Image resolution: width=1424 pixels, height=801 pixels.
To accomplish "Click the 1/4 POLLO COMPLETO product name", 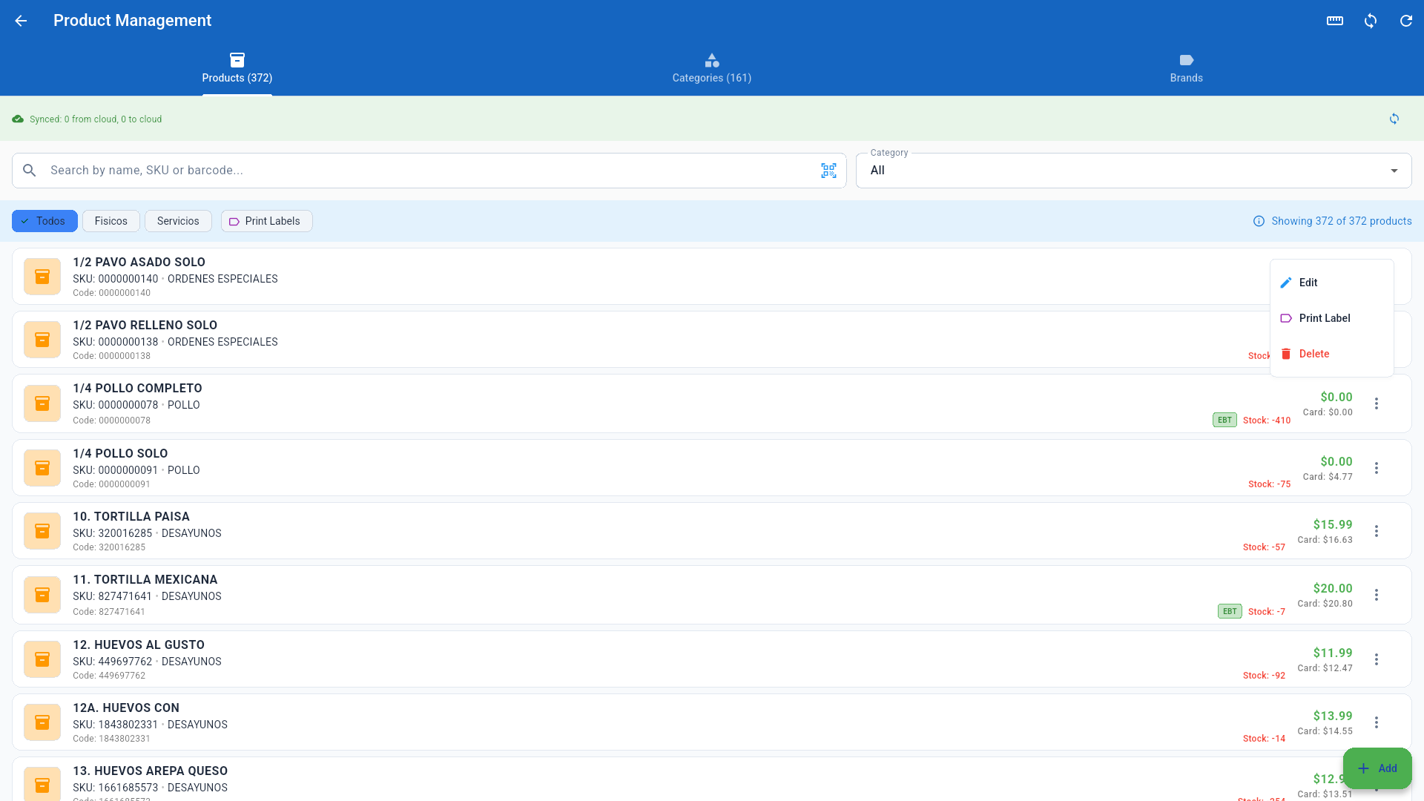I will [137, 388].
